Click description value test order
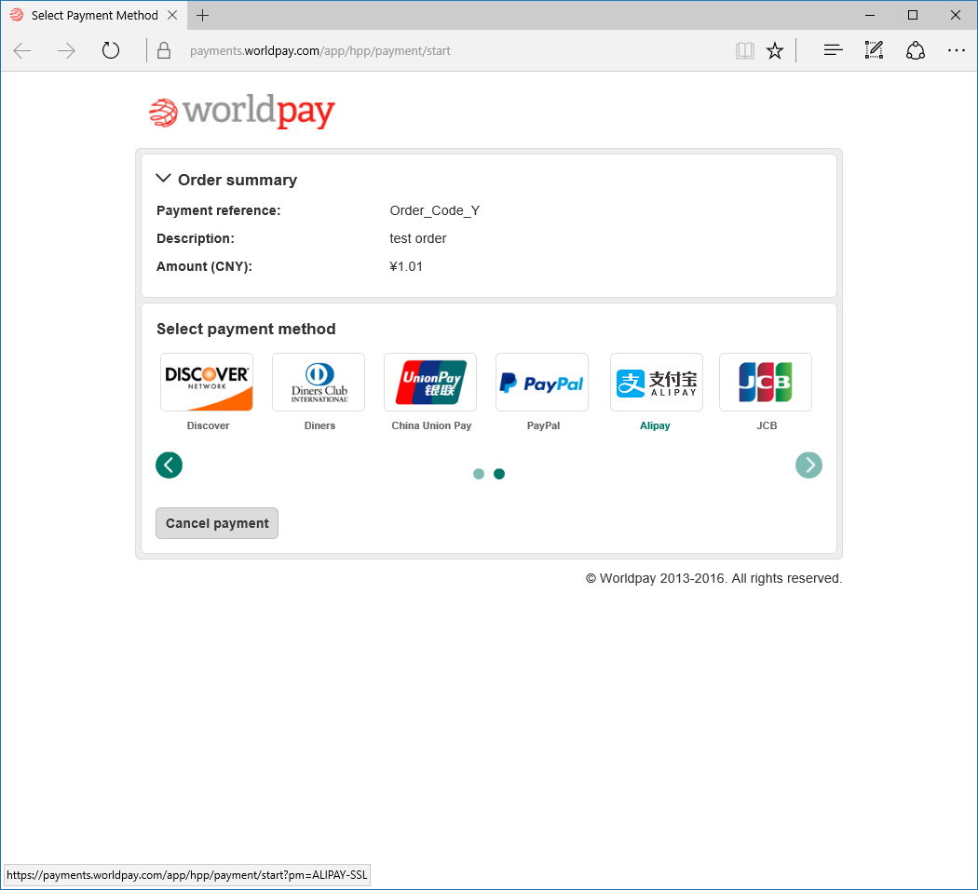This screenshot has height=890, width=978. [x=418, y=238]
